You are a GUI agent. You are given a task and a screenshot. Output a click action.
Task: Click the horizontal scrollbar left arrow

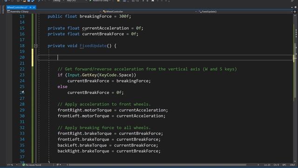point(67,165)
